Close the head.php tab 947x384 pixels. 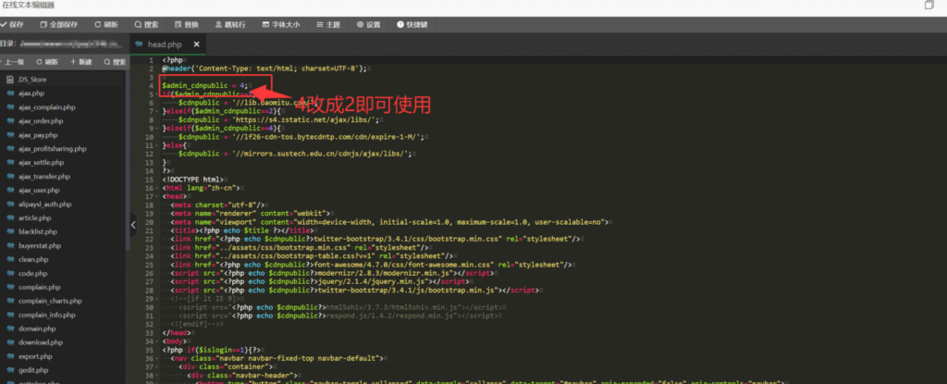(196, 44)
